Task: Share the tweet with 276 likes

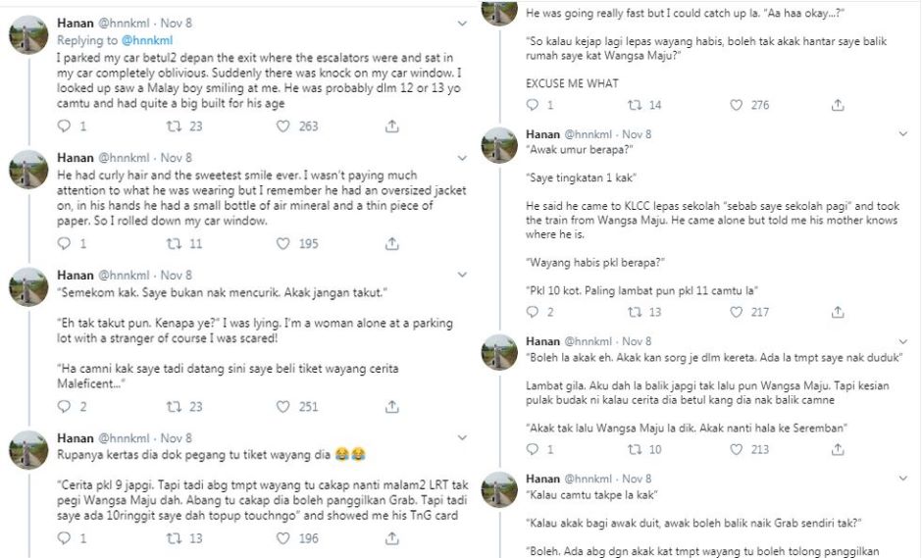Action: pos(838,105)
